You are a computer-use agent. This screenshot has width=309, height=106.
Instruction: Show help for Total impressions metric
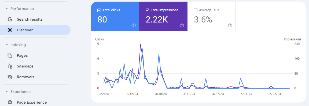(182, 25)
